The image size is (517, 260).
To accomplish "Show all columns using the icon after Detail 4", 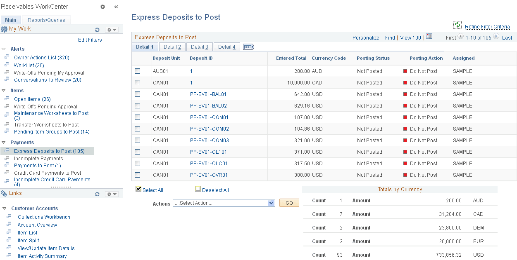I will pos(248,47).
